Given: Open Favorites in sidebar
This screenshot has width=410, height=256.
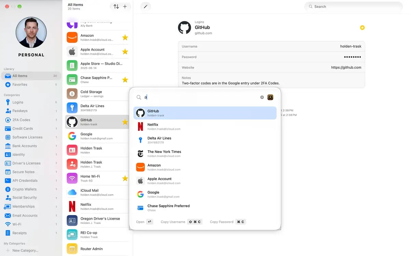Looking at the screenshot, I should (31, 84).
